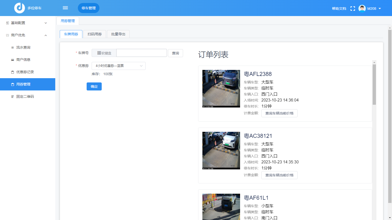Open the 粤AC38121 vehicle photo

(221, 151)
